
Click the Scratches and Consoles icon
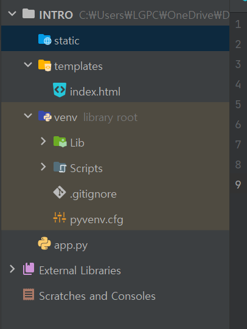point(29,294)
